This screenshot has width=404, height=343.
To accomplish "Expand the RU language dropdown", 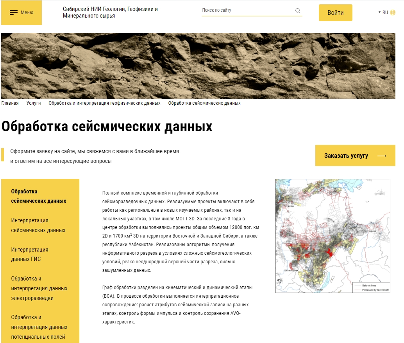I will (x=383, y=13).
